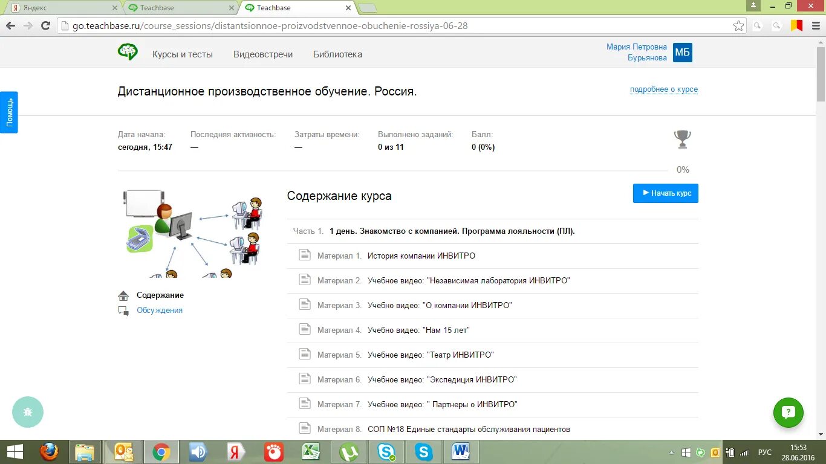Open История компании ИНВИТРО material
The image size is (826, 464).
421,256
